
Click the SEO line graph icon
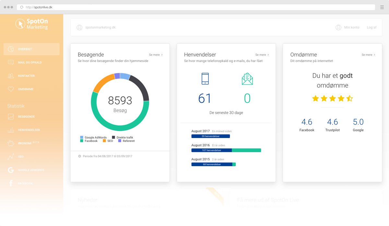click(x=11, y=156)
